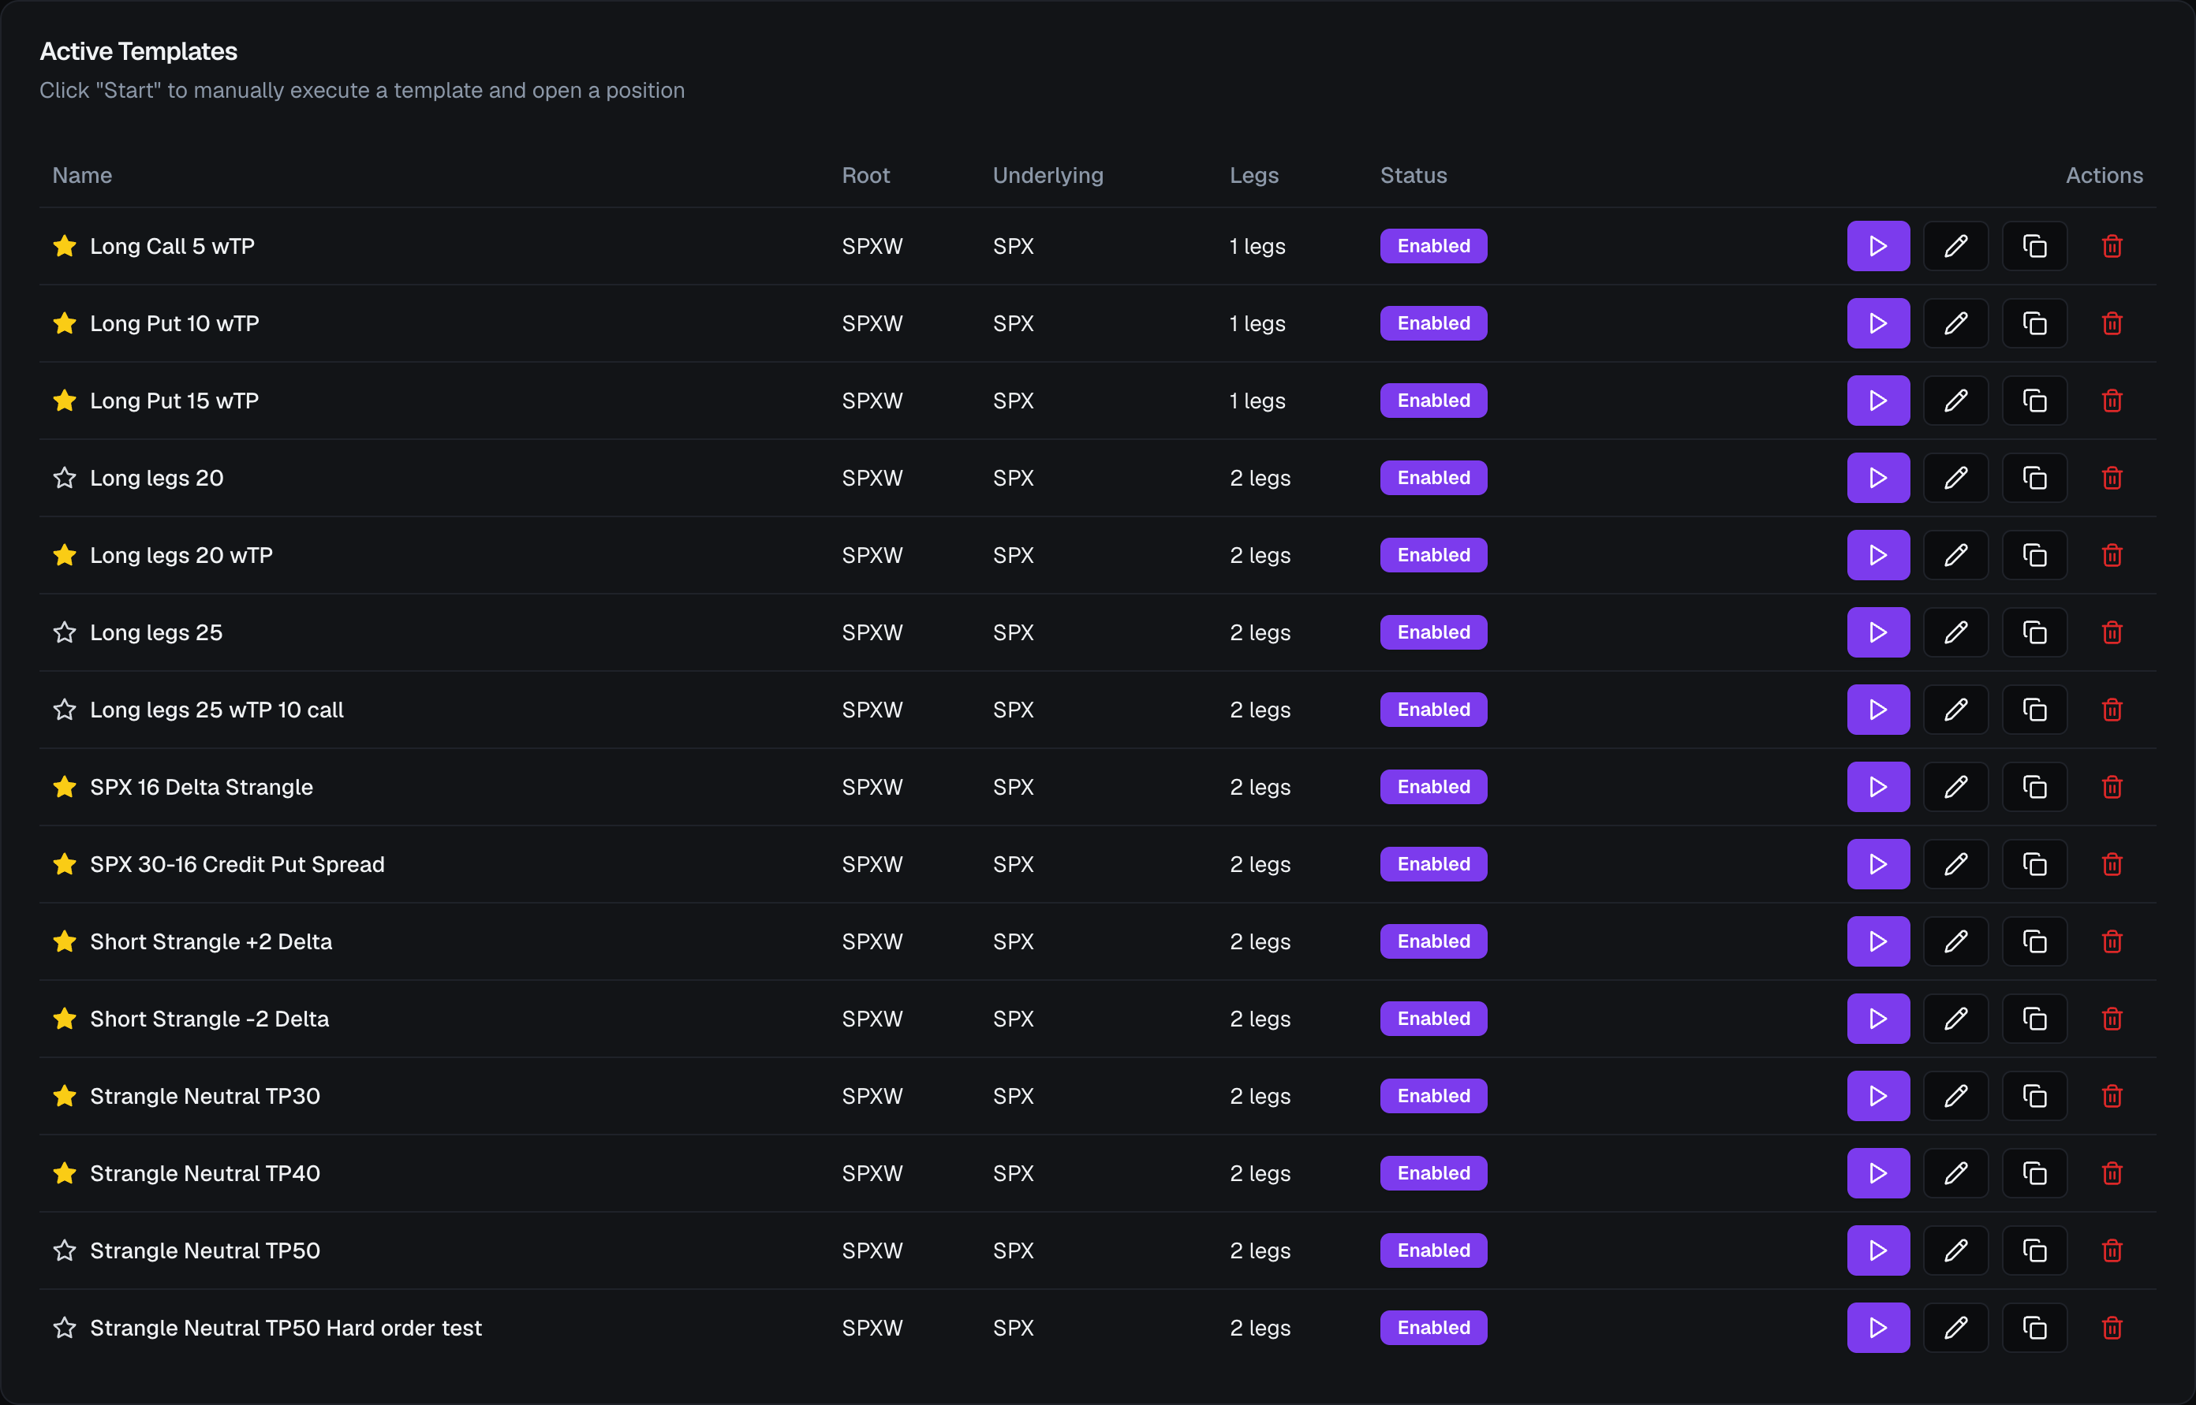The height and width of the screenshot is (1405, 2196).
Task: Edit Long legs 25 wTP 10 call template
Action: (x=1955, y=710)
